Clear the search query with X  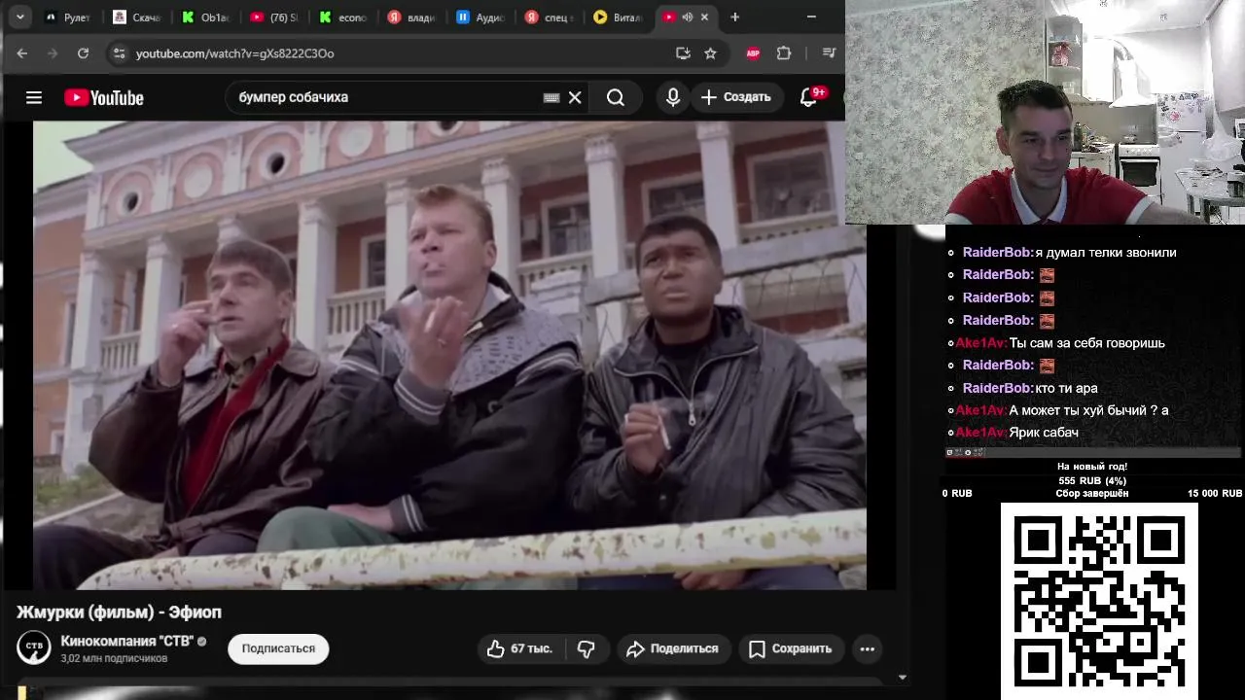coord(575,97)
